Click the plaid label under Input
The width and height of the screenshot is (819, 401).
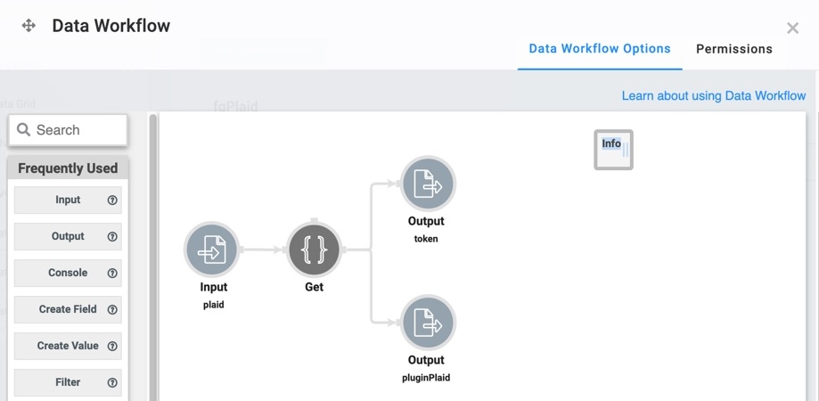tap(214, 305)
